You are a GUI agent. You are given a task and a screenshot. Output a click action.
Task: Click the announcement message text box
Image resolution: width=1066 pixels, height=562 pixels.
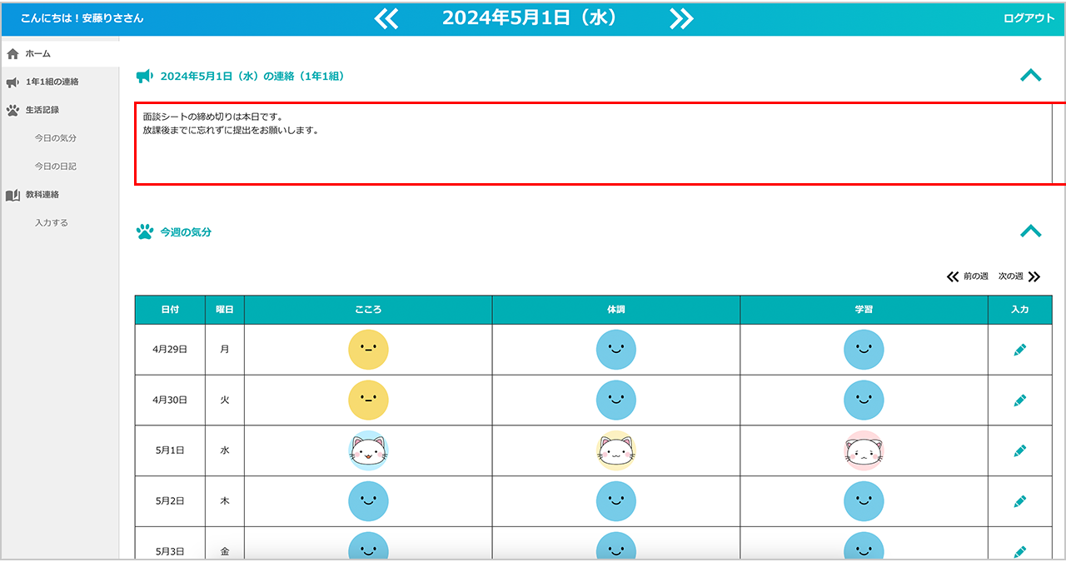(593, 143)
